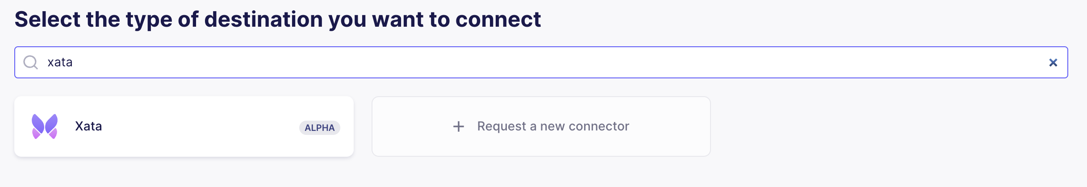
Task: Click the Xata butterfly logo
Action: coord(45,126)
